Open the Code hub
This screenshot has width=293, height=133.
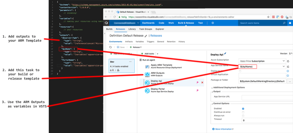click(161, 23)
